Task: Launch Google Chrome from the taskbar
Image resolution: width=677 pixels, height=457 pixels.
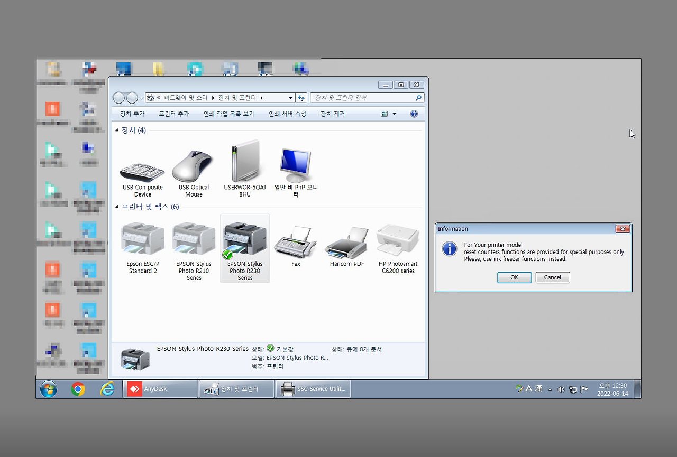Action: [78, 389]
